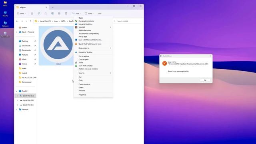Screen dimensions: 256x144
Task: Click the Rename icon in the Explorer toolbar
Action: tap(52, 13)
